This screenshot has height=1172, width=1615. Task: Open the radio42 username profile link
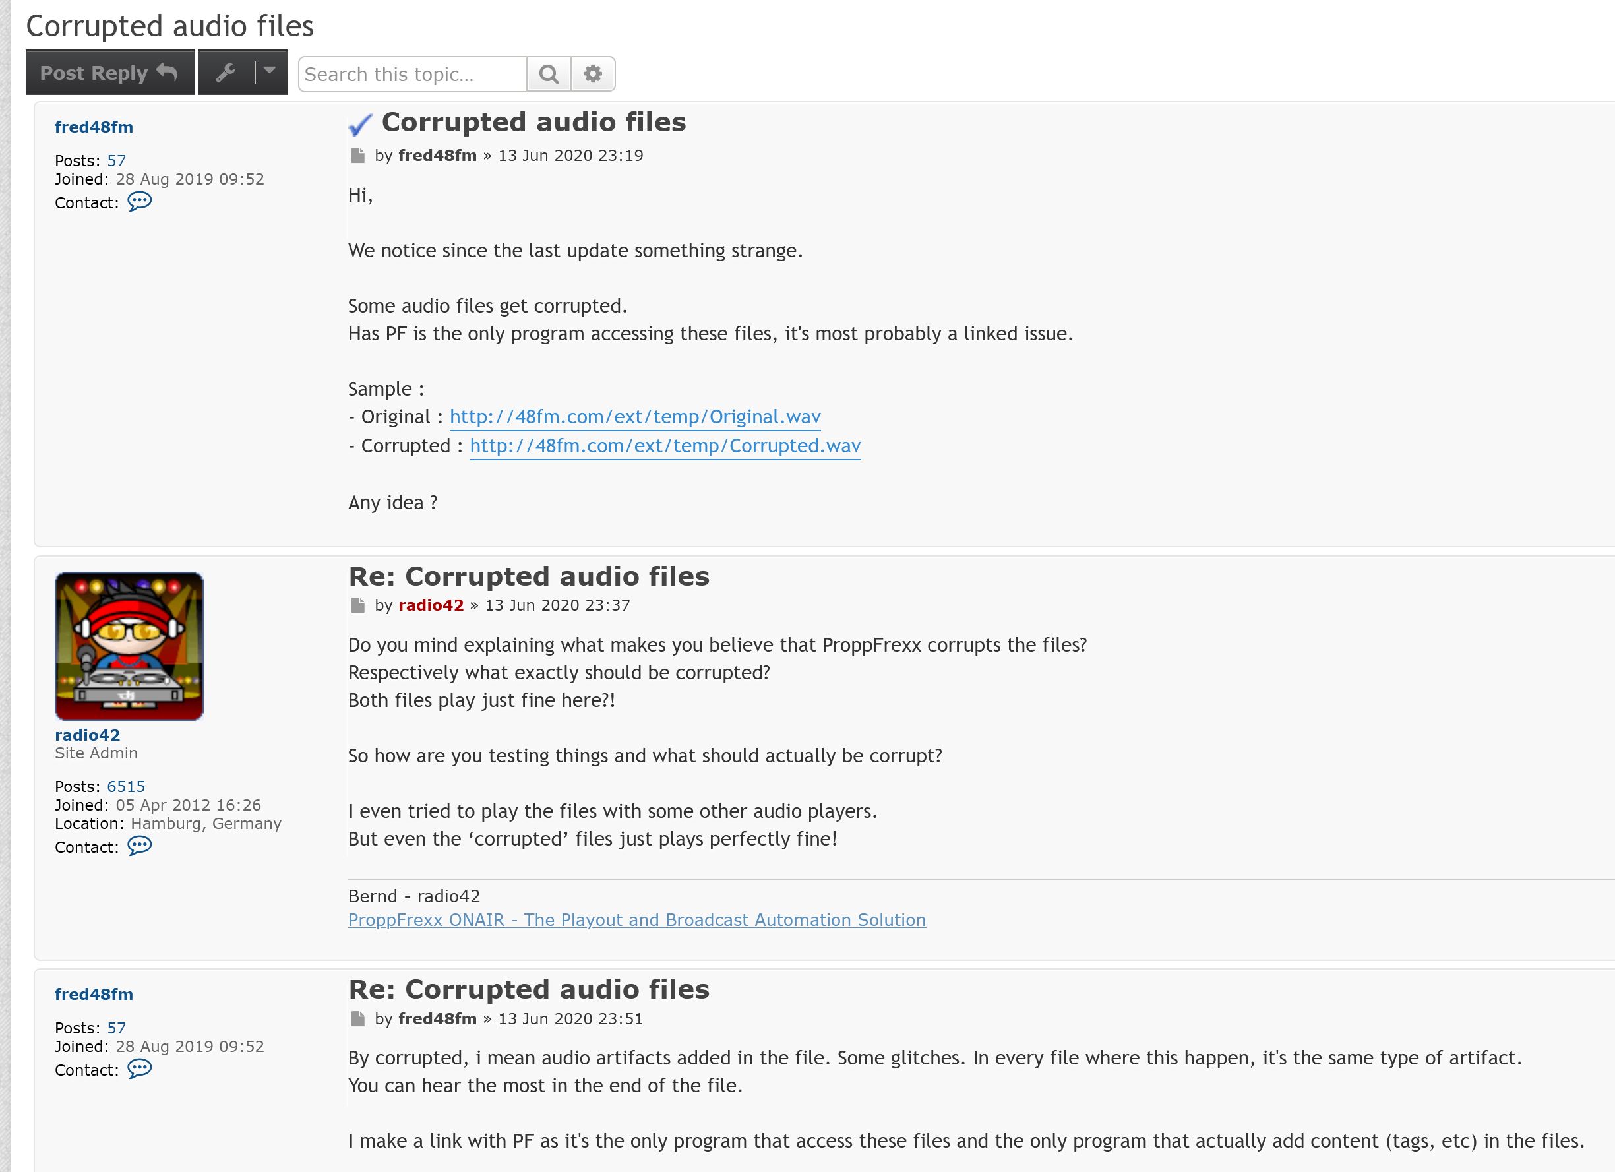[87, 735]
